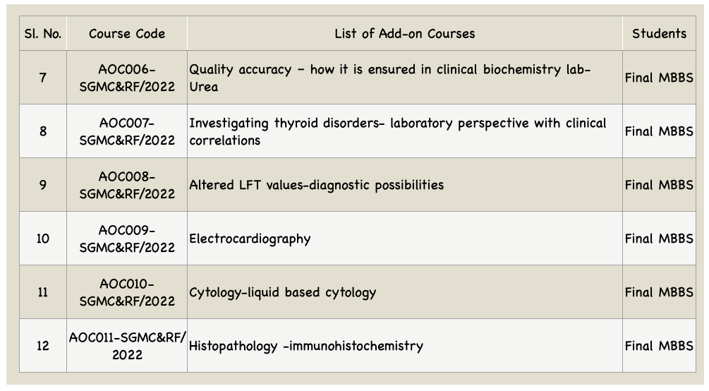Select the Electrocardiography course entry
The height and width of the screenshot is (391, 709).
[x=250, y=239]
